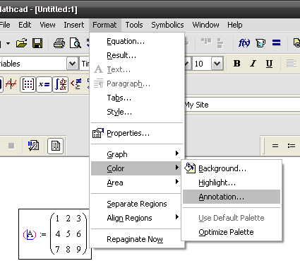The image size is (300, 278).
Task: Click the font size field showing 10
Action: click(x=202, y=64)
